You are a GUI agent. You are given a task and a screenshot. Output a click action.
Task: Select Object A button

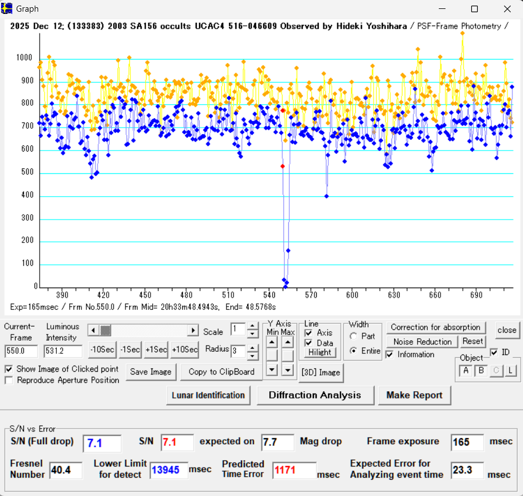pos(466,371)
